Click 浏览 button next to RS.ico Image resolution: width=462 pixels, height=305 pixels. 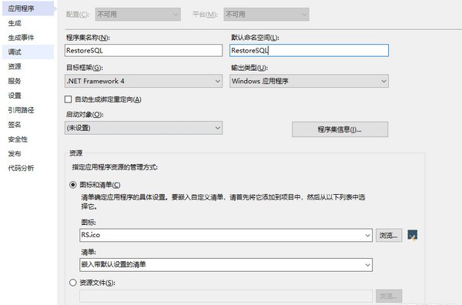[x=389, y=235]
